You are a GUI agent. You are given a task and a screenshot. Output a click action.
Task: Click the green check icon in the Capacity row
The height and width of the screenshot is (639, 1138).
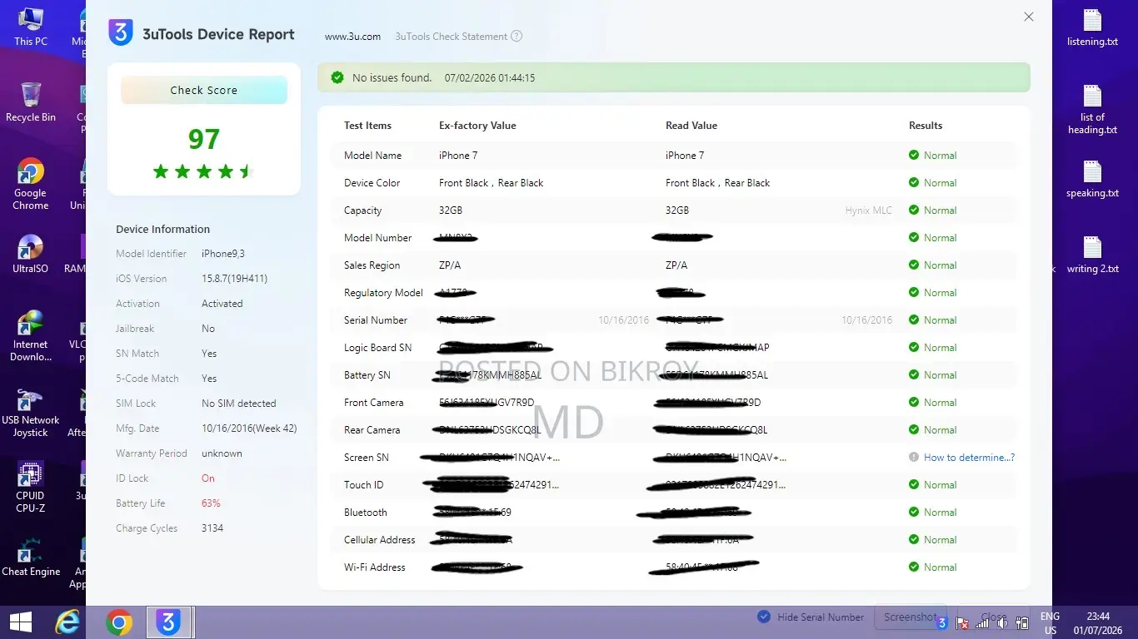[x=914, y=211]
